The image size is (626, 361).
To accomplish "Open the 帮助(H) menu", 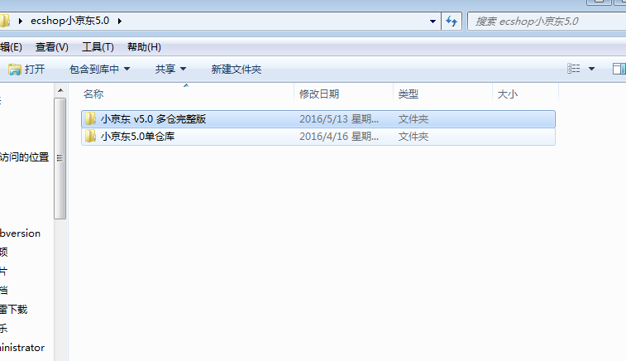I will click(144, 47).
